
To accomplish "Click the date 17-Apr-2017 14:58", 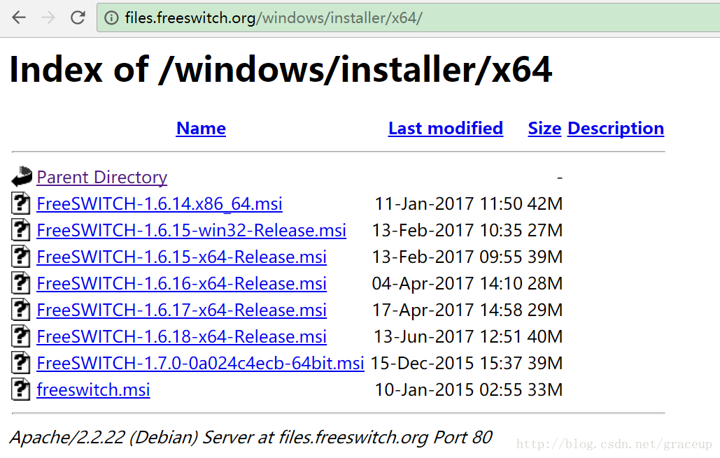I will point(447,310).
